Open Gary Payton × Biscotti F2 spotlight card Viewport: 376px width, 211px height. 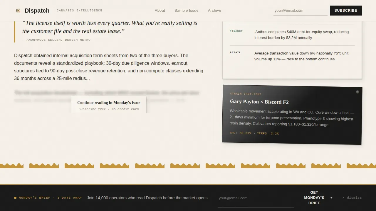(x=292, y=115)
